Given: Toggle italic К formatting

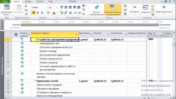Looking at the screenshot, I should (x=38, y=13).
